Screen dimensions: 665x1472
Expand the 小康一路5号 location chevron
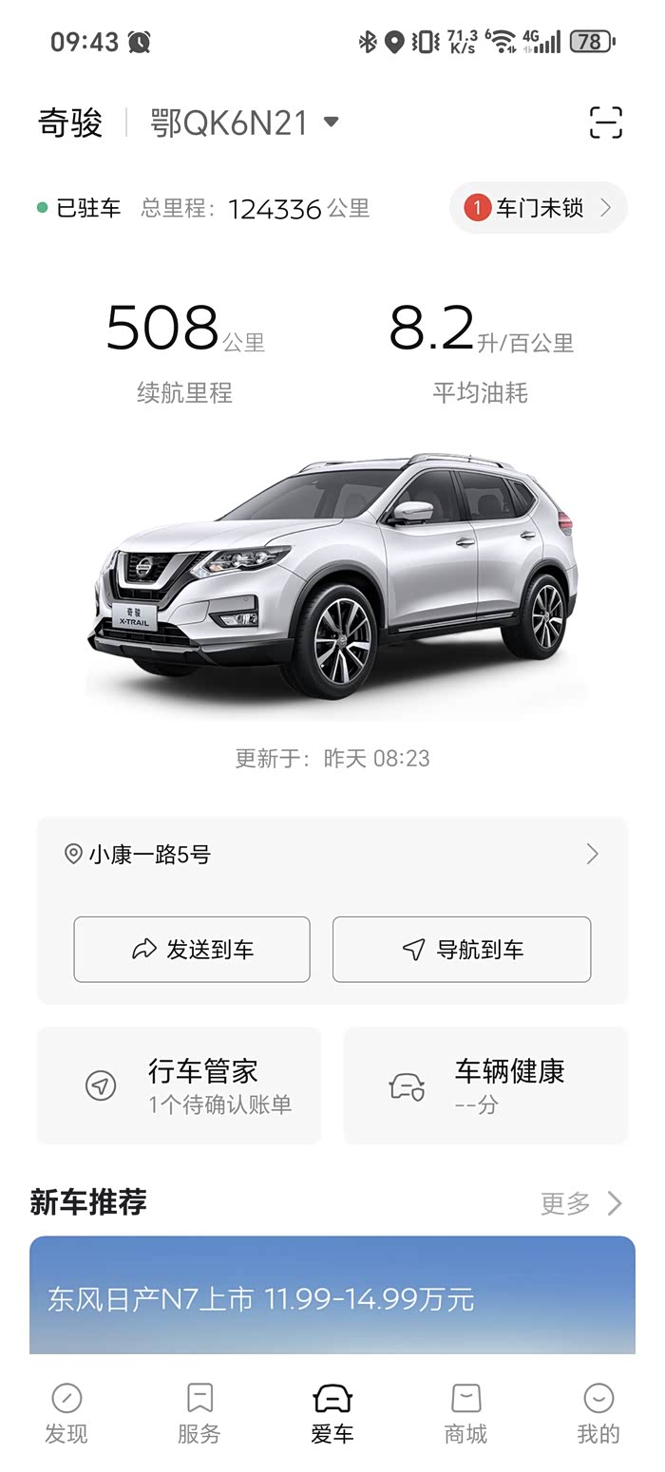coord(592,854)
